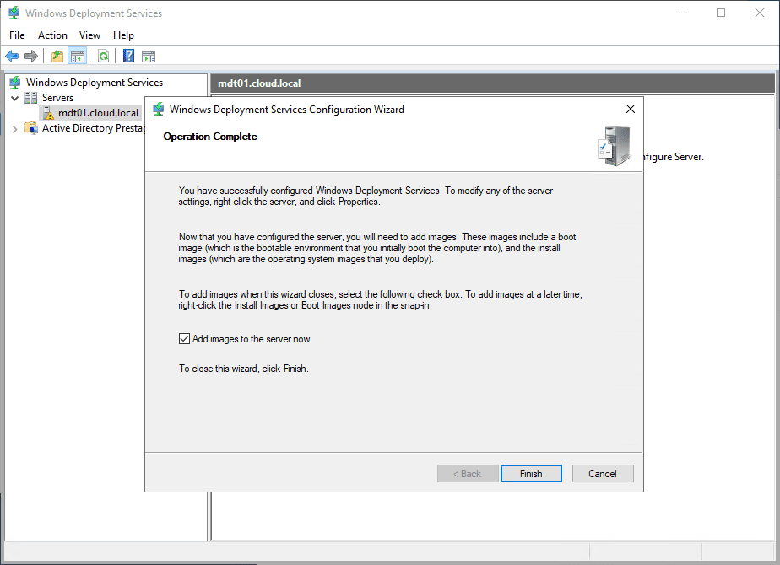780x565 pixels.
Task: Click the Forward arrow toolbar icon
Action: coord(31,56)
